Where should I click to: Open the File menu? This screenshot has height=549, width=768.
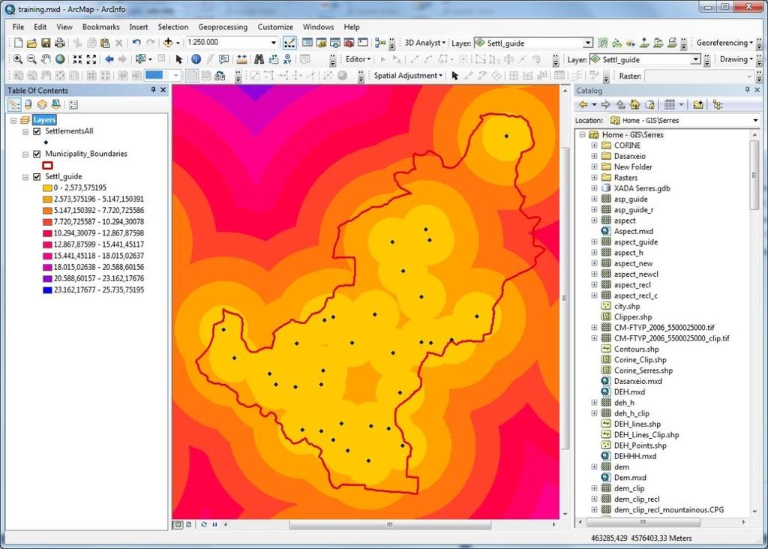click(x=18, y=27)
